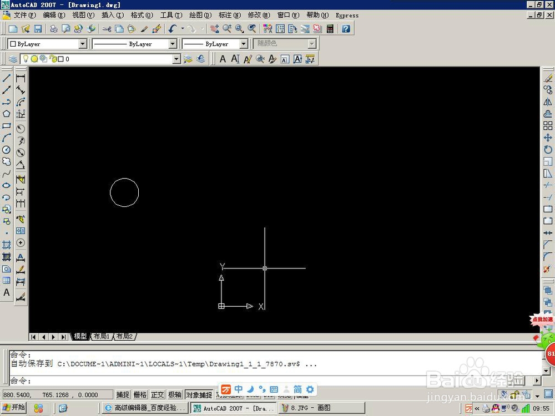Screen dimensions: 555x416
Task: Select the Line tool in Draw toolbar
Action: click(x=6, y=78)
